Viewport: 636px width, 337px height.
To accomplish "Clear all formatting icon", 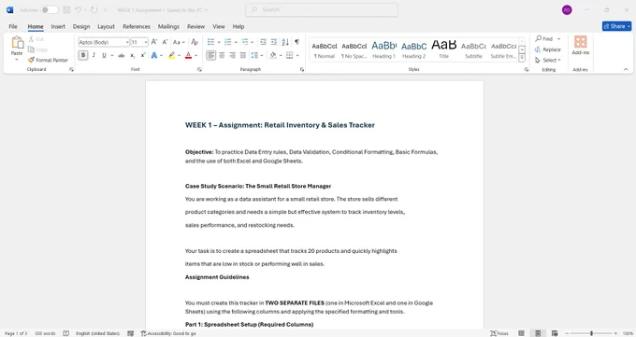I will coord(195,42).
